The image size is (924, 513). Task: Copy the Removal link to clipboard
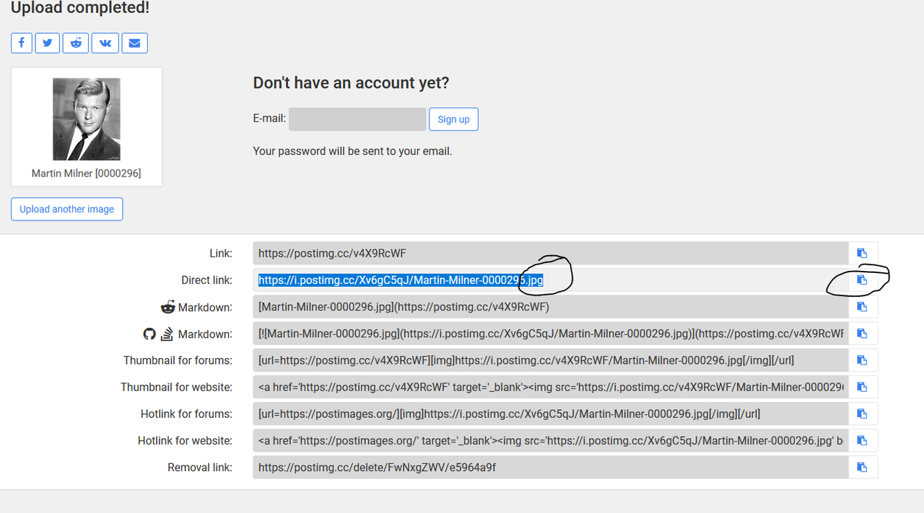click(x=862, y=467)
